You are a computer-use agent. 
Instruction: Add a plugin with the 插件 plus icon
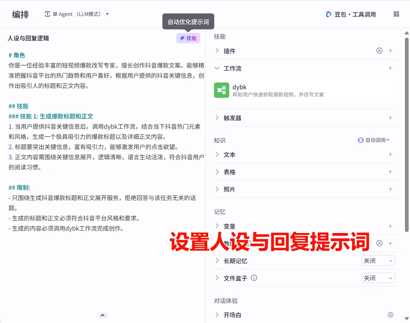coord(390,51)
